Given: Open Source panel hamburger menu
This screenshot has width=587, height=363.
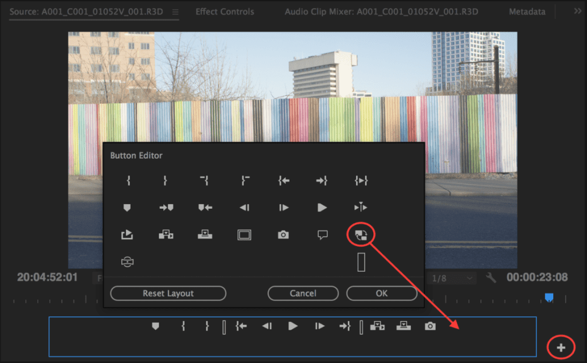Looking at the screenshot, I should tap(175, 12).
